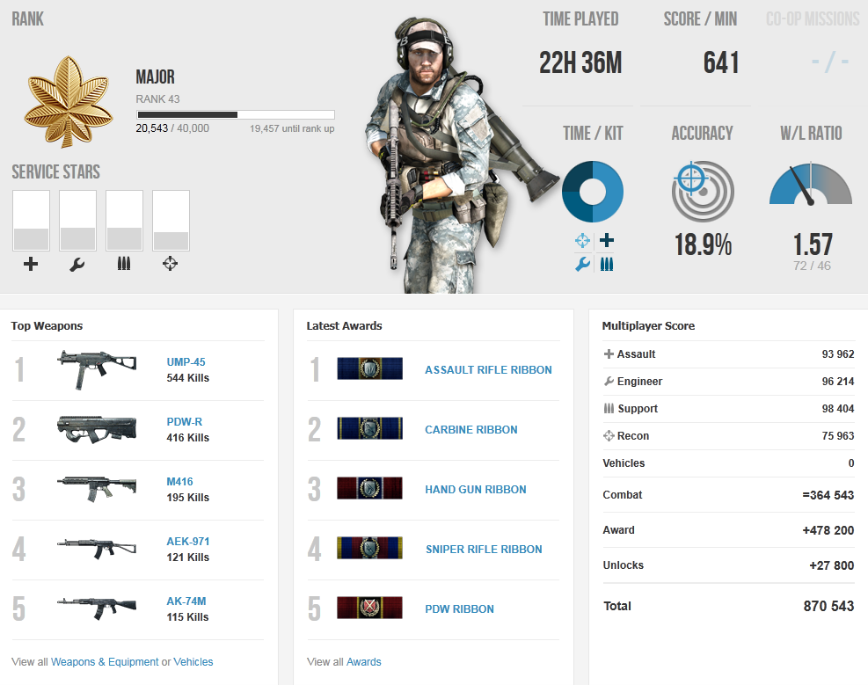Click the UMP-45 weapon image
This screenshot has height=685, width=868.
click(x=97, y=369)
